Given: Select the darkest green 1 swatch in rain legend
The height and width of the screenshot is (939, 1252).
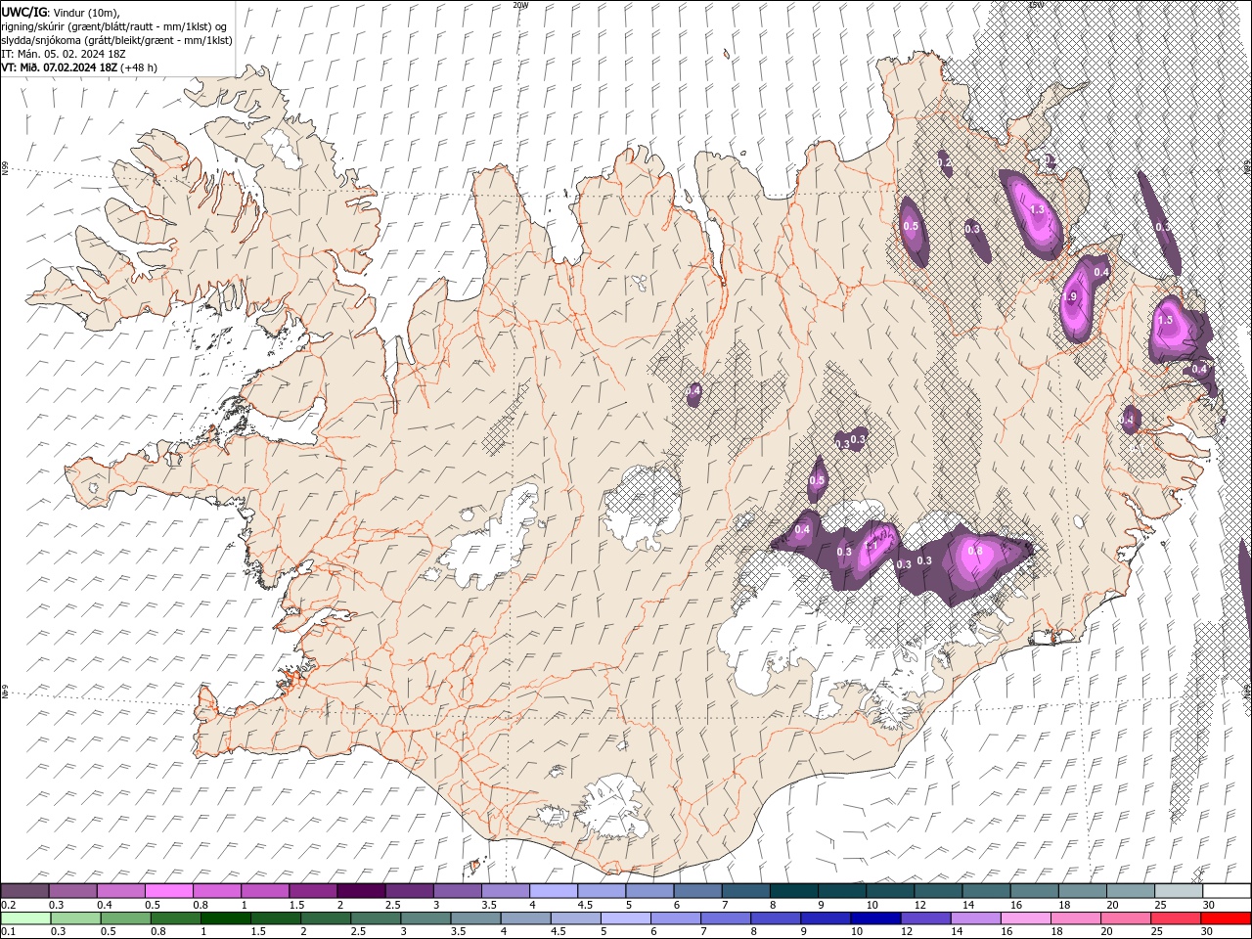Looking at the screenshot, I should [226, 918].
